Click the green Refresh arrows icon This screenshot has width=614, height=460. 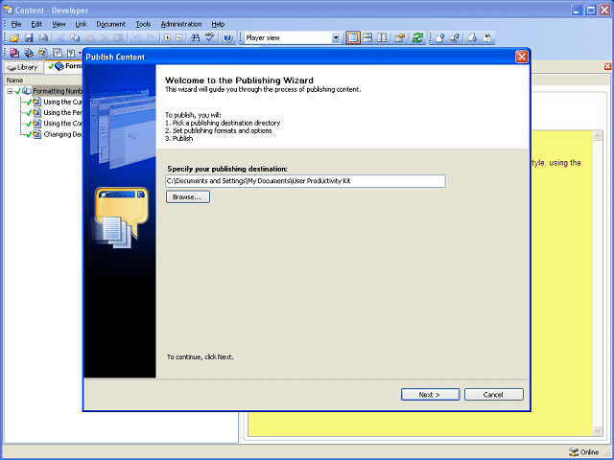(418, 38)
